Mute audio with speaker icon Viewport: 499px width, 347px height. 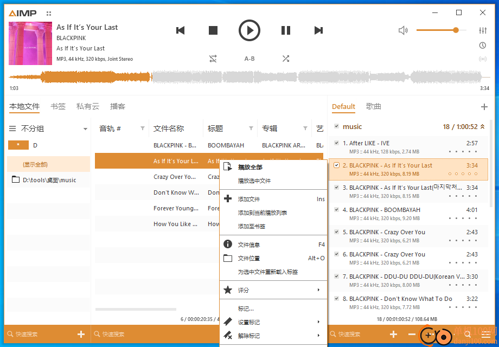click(x=403, y=30)
